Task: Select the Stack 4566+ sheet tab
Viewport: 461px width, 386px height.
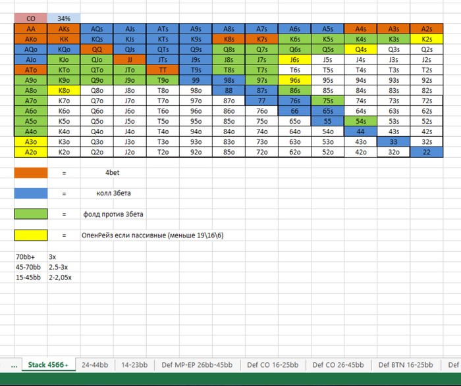Action: 48,364
